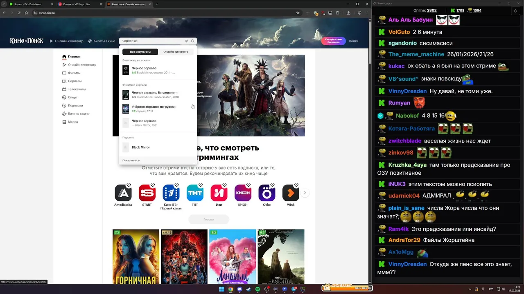524x294 pixels.
Task: Select the Black Mirror person suggestion
Action: click(x=158, y=147)
